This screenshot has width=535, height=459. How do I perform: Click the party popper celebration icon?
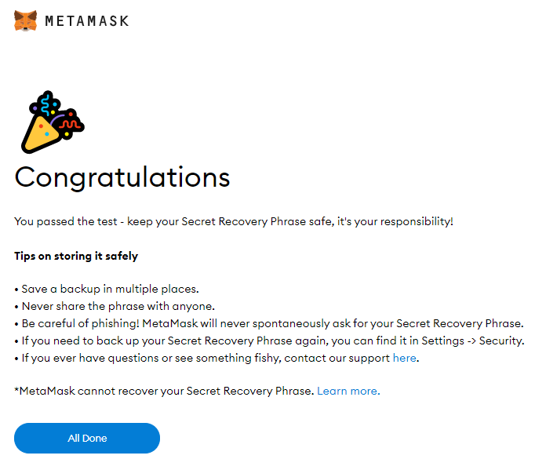coord(53,122)
